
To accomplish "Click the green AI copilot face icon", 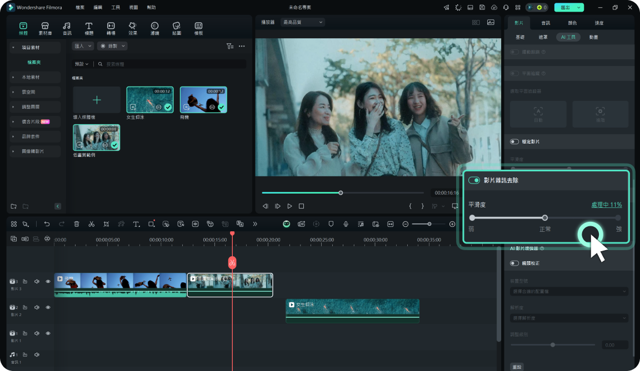I will point(287,224).
